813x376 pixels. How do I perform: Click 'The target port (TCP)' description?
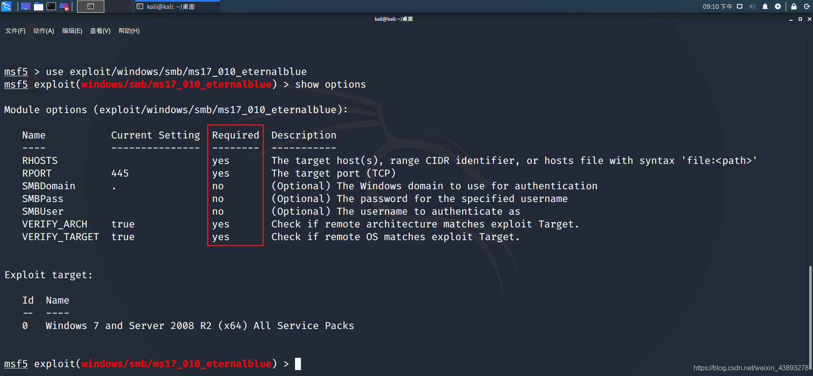(334, 173)
